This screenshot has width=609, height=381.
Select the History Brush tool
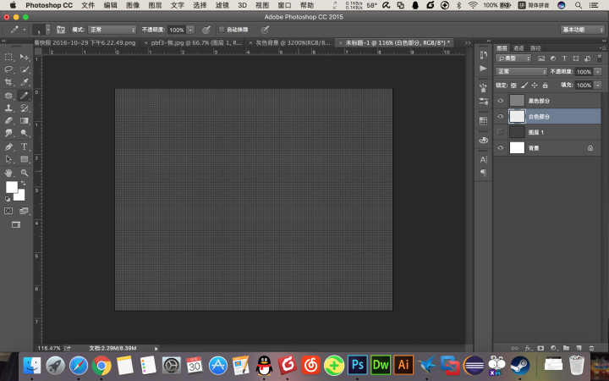(x=24, y=108)
